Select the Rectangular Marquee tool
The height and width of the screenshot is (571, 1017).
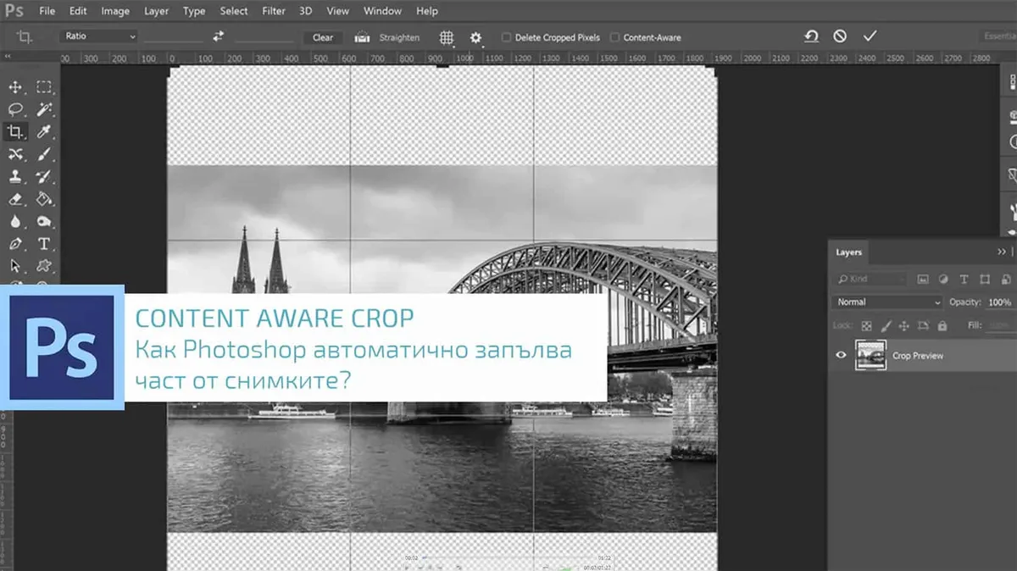(44, 86)
